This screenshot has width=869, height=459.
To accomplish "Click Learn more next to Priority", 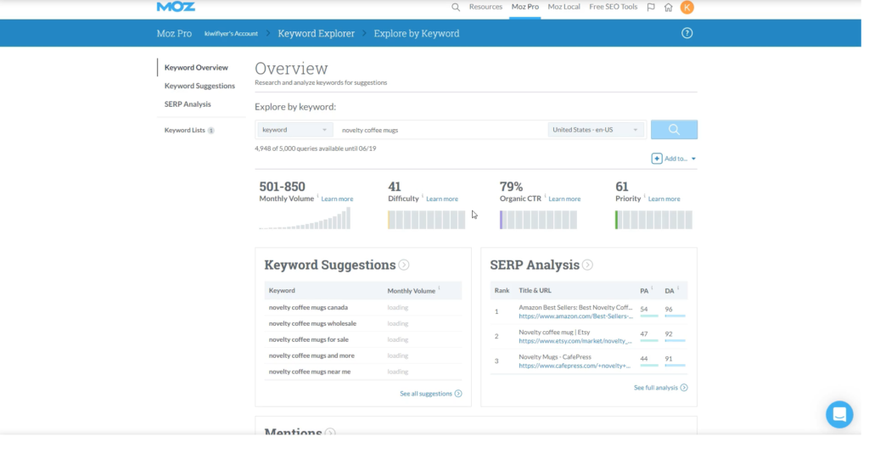I will [x=664, y=199].
